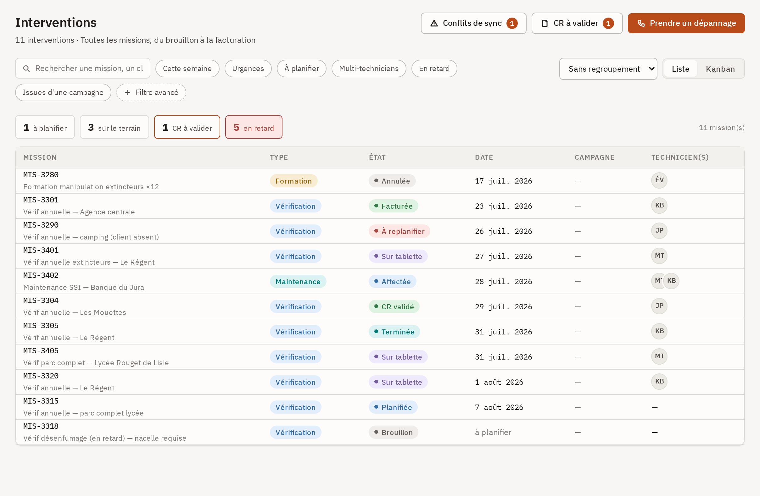Click 'Vérif parc complet — Lycée Rouget de Lisle'

pos(96,363)
